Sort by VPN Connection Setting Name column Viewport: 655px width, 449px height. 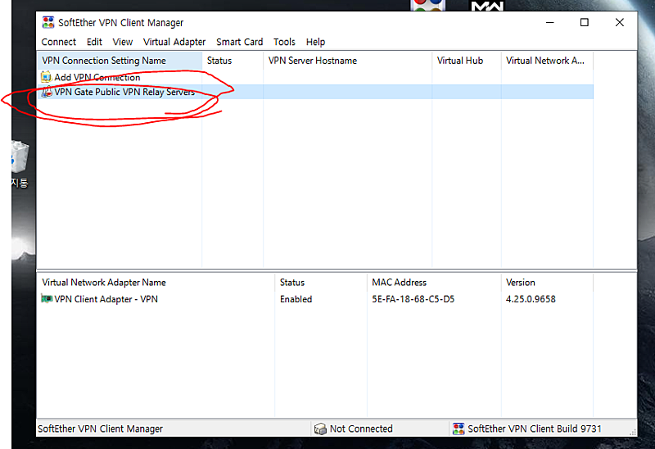tap(120, 61)
